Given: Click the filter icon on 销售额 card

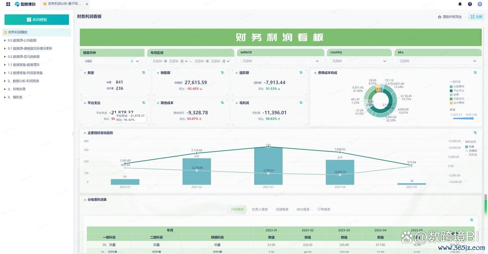Looking at the screenshot, I should (x=222, y=73).
